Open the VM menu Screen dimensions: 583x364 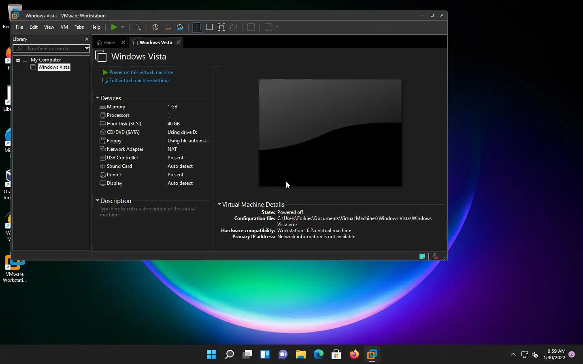(64, 27)
